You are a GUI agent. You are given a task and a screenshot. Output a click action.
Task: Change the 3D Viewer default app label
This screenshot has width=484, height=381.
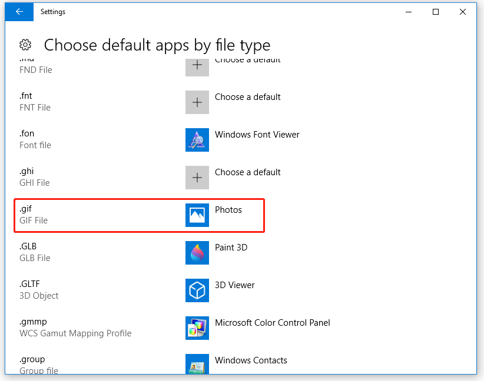point(235,285)
